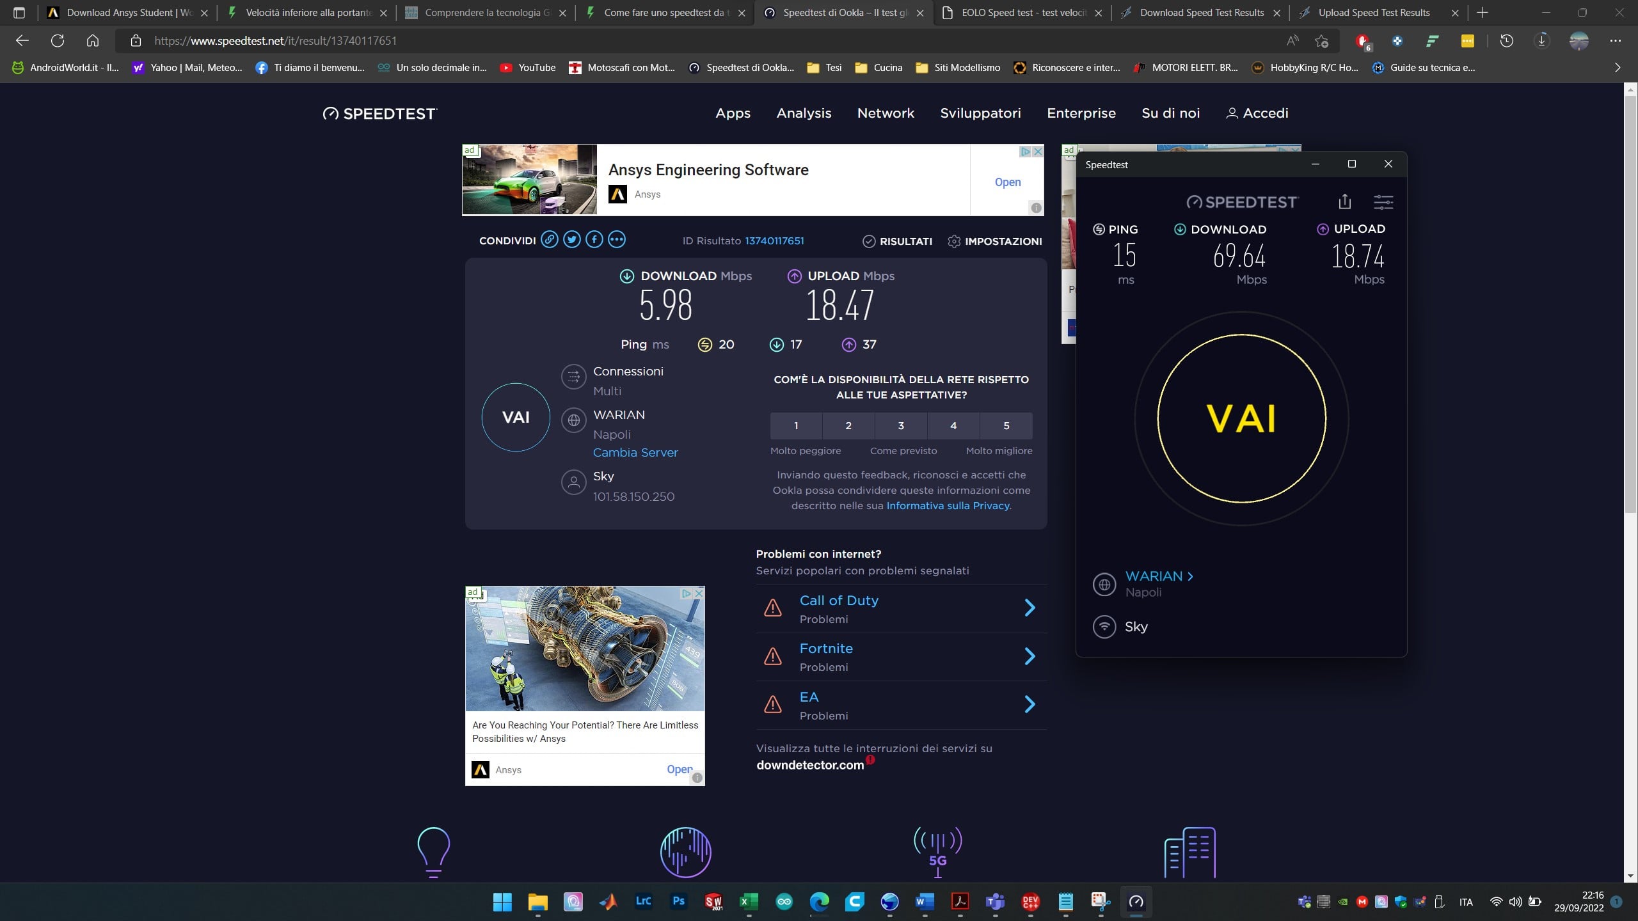Image resolution: width=1638 pixels, height=921 pixels.
Task: Open Cucina bookmarks folder
Action: point(879,68)
